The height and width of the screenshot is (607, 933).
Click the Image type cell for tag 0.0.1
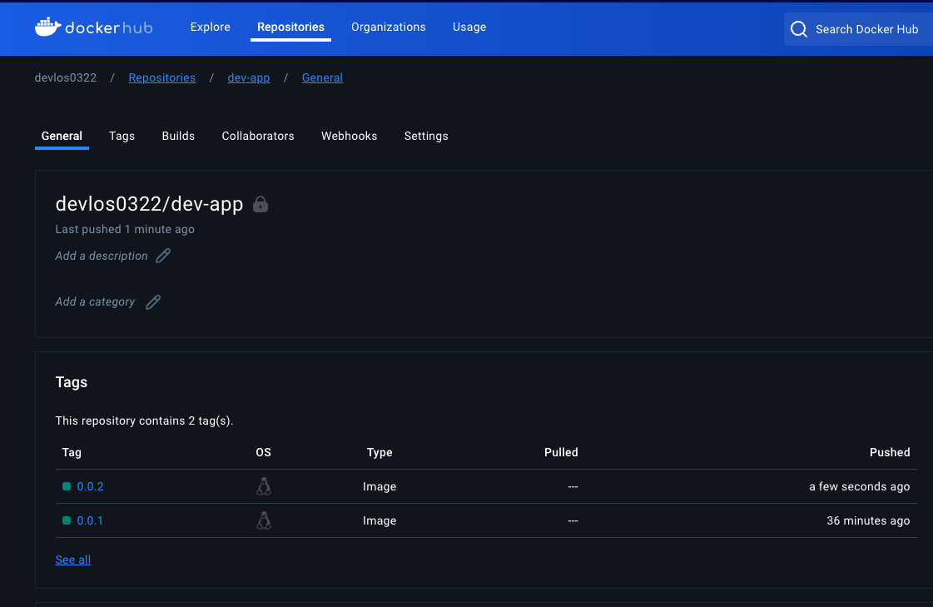pyautogui.click(x=380, y=520)
